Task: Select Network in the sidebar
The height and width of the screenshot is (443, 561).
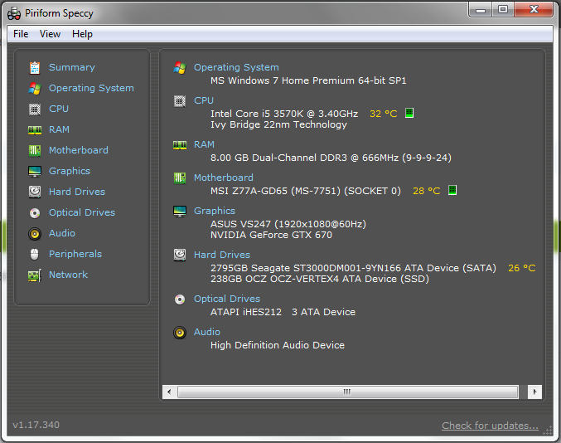Action: coord(68,275)
